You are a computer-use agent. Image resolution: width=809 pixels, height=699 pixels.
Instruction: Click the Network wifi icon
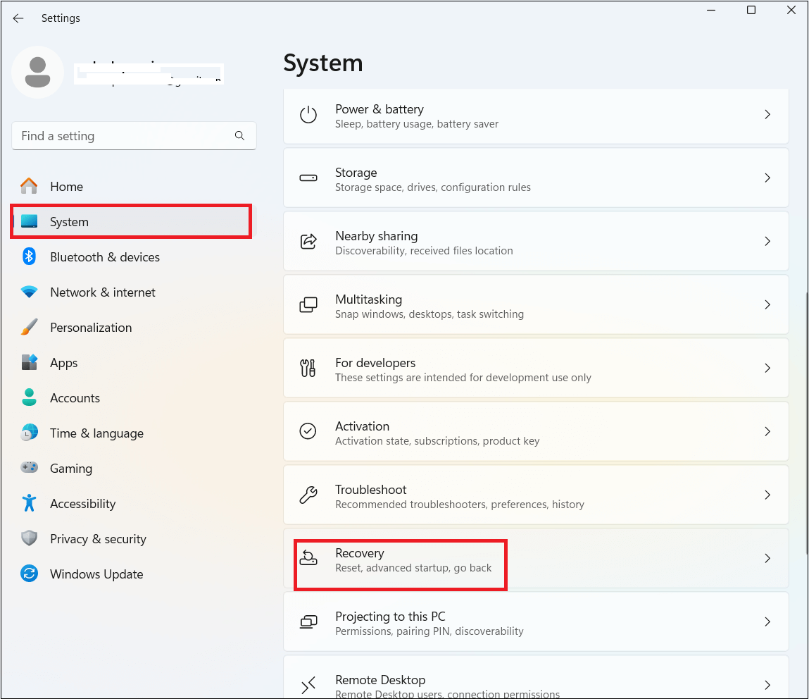click(x=29, y=292)
